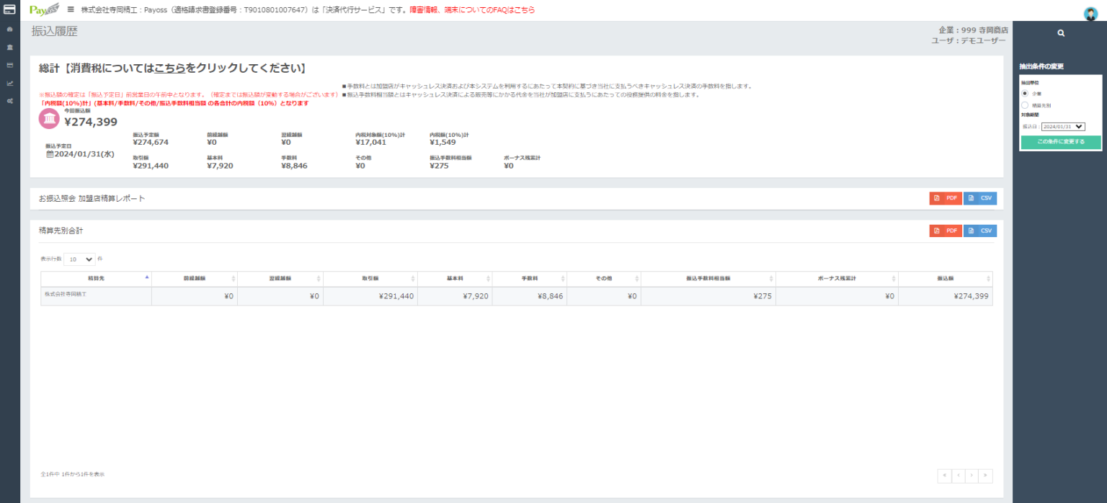Image resolution: width=1107 pixels, height=503 pixels.
Task: Sort table by 取引額 column header
Action: [x=370, y=278]
